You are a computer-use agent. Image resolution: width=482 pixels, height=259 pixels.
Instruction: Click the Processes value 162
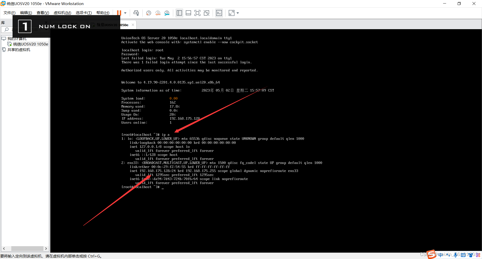172,102
